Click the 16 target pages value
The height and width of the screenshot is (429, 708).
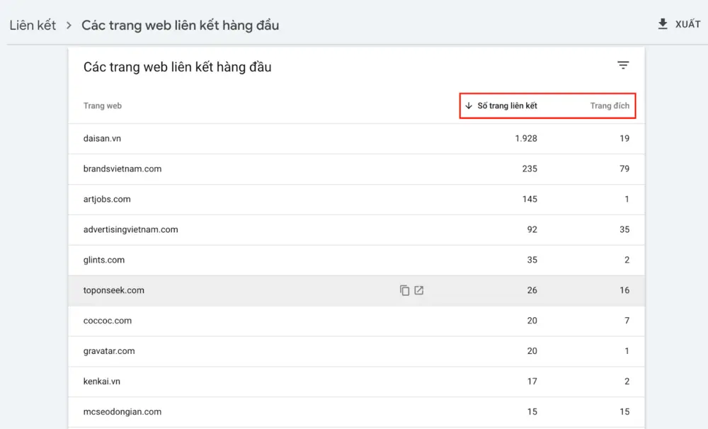[x=624, y=290]
